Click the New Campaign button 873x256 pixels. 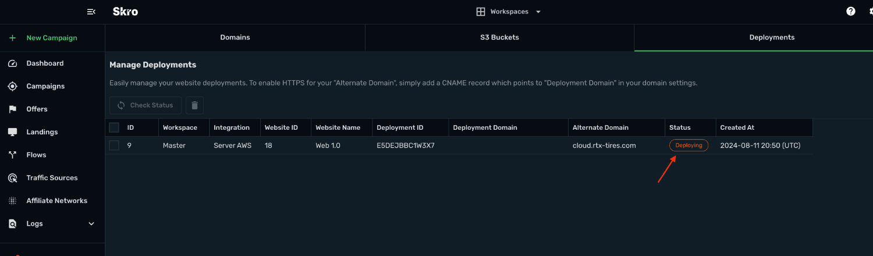coord(52,38)
